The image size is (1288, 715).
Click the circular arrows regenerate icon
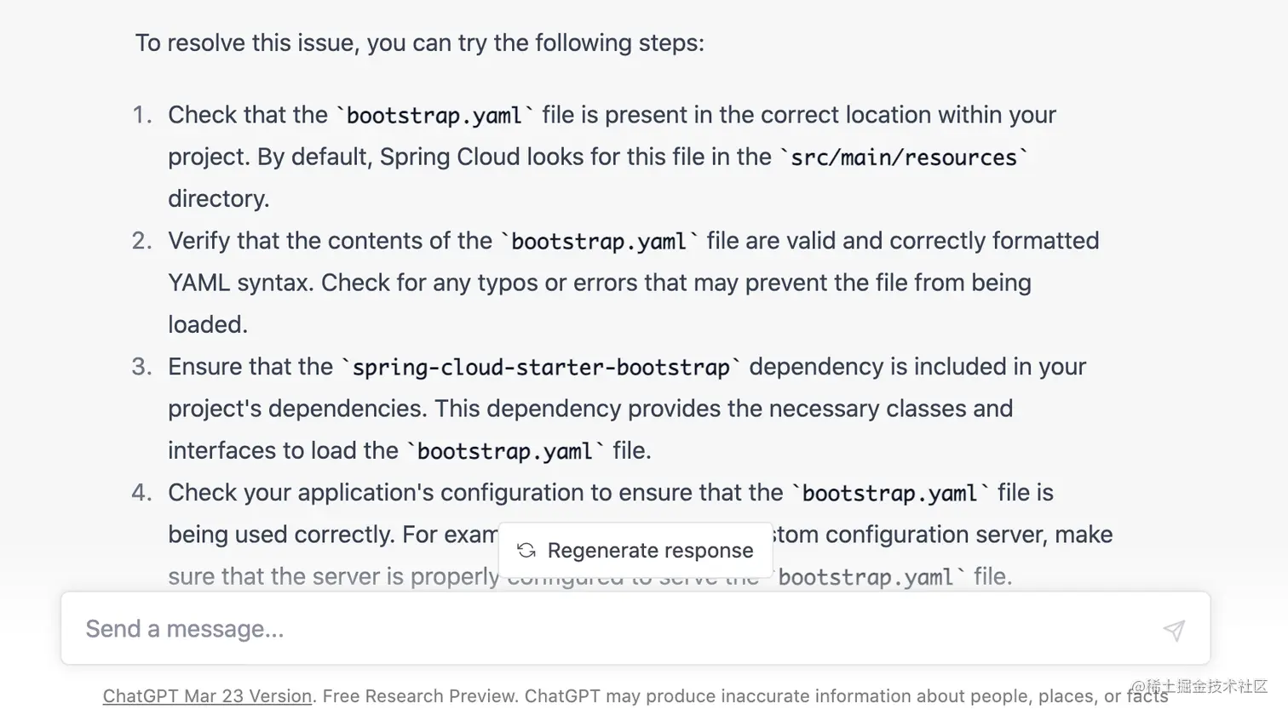point(526,551)
